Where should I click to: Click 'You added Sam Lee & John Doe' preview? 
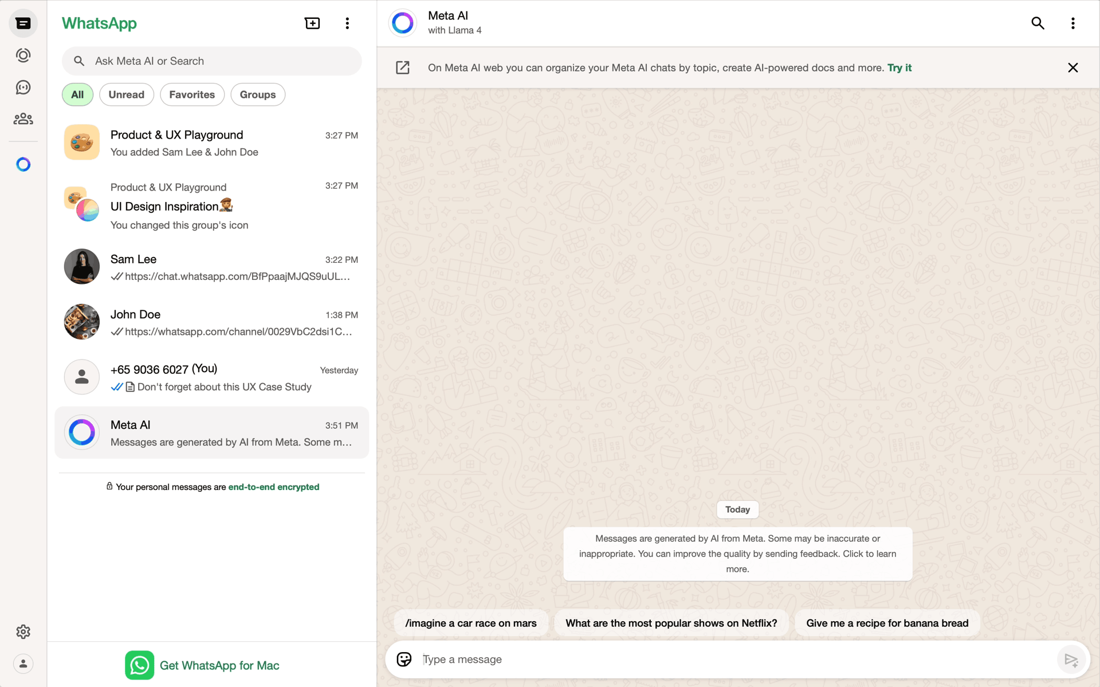pos(184,152)
